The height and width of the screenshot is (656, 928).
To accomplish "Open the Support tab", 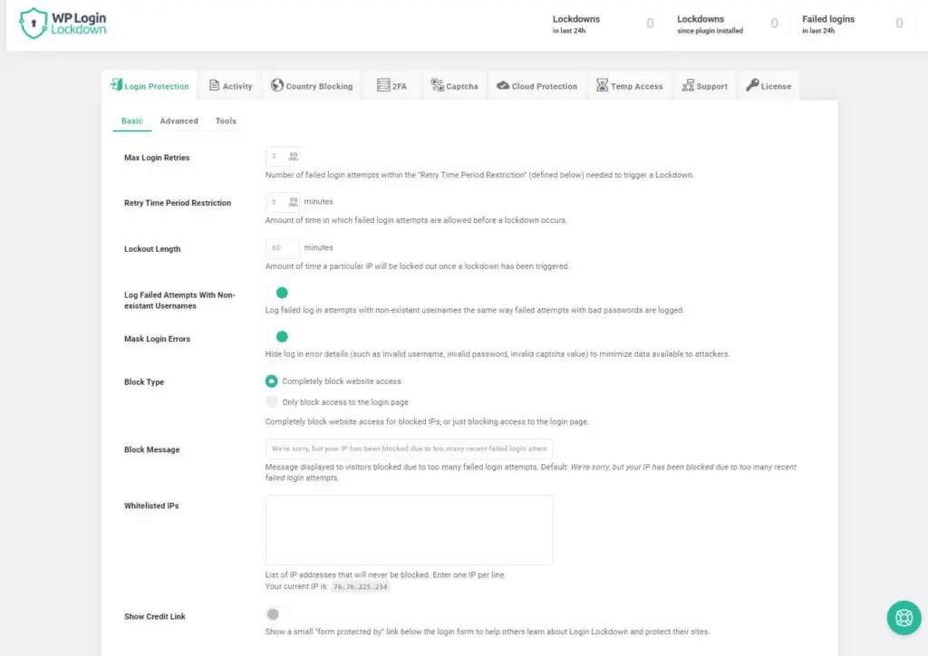I will pyautogui.click(x=704, y=86).
